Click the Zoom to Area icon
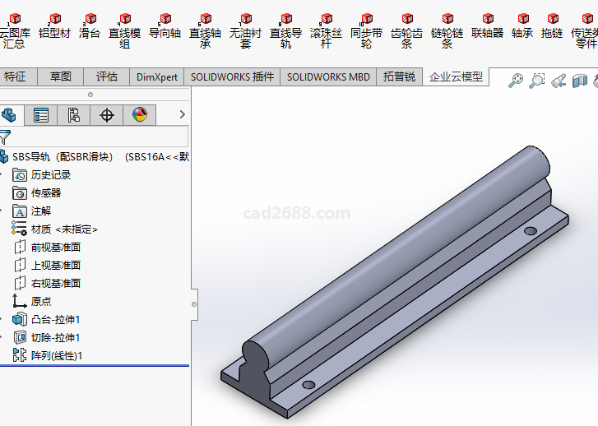 coord(537,80)
